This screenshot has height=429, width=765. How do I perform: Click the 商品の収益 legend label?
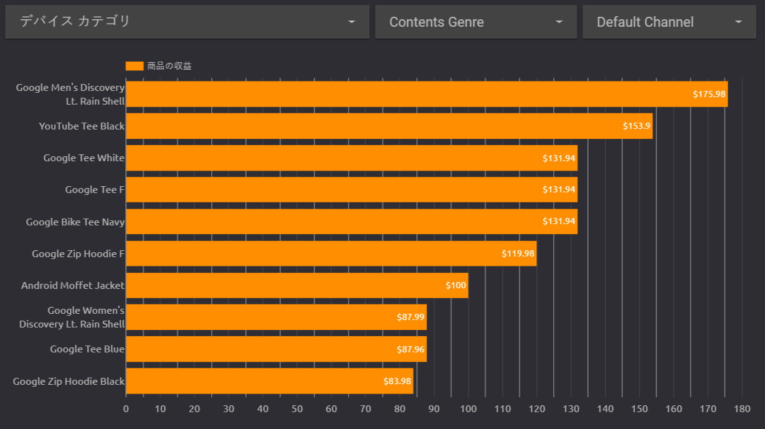click(169, 66)
